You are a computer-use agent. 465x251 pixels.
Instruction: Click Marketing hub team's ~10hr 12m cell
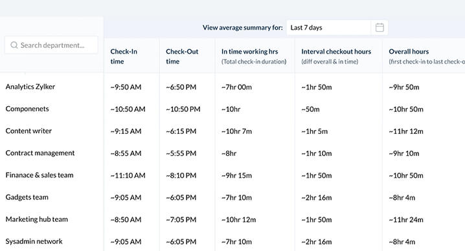coord(238,219)
